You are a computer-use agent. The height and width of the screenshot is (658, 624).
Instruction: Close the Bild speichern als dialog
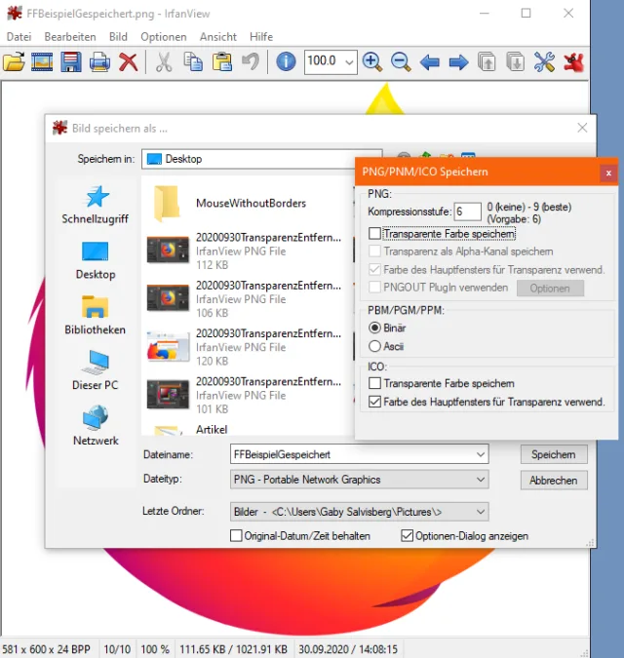[582, 128]
